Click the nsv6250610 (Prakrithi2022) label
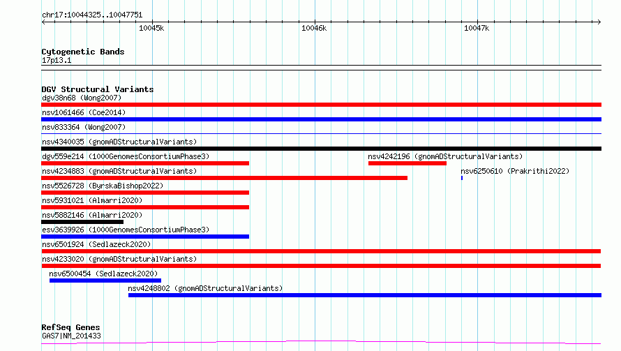Image resolution: width=621 pixels, height=351 pixels. pos(515,171)
